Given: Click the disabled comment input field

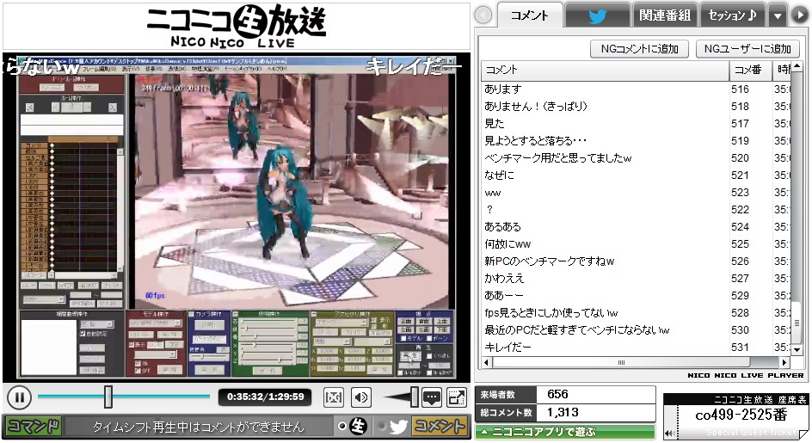Looking at the screenshot, I should point(198,427).
